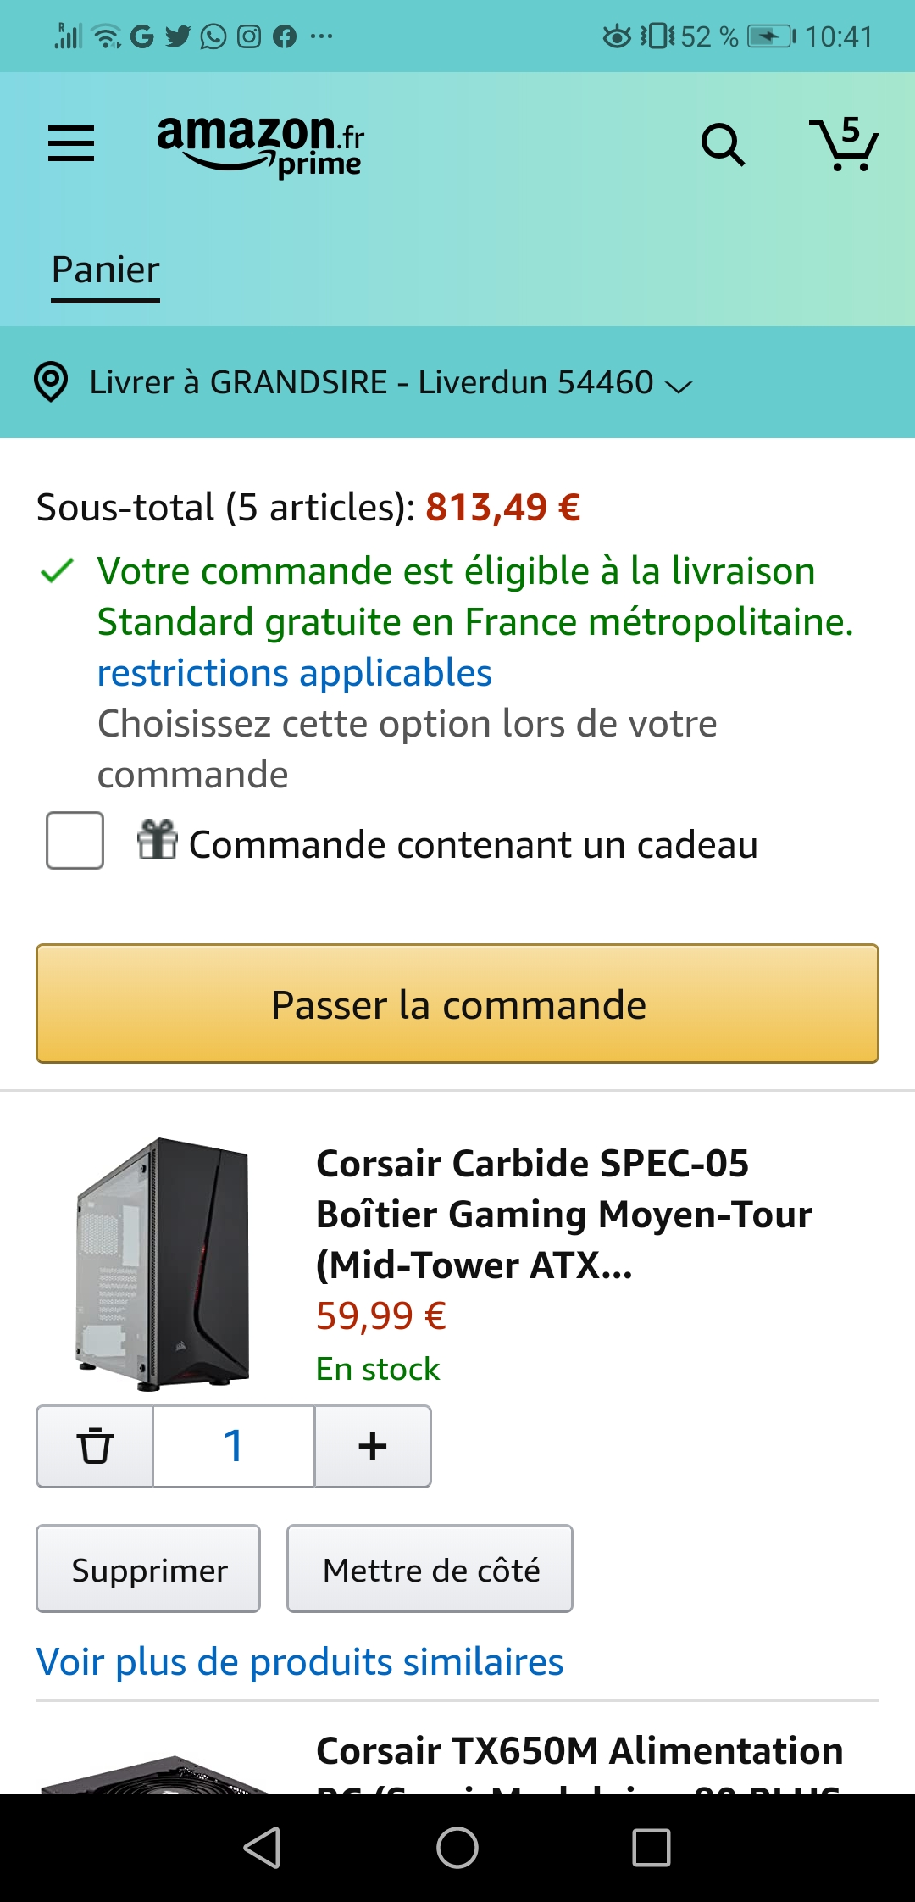Image resolution: width=915 pixels, height=1902 pixels.
Task: Expand the delivery address chevron
Action: pyautogui.click(x=679, y=387)
